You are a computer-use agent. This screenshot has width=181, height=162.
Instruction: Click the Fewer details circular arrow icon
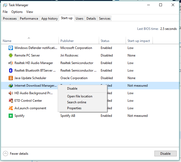[x=5, y=154]
